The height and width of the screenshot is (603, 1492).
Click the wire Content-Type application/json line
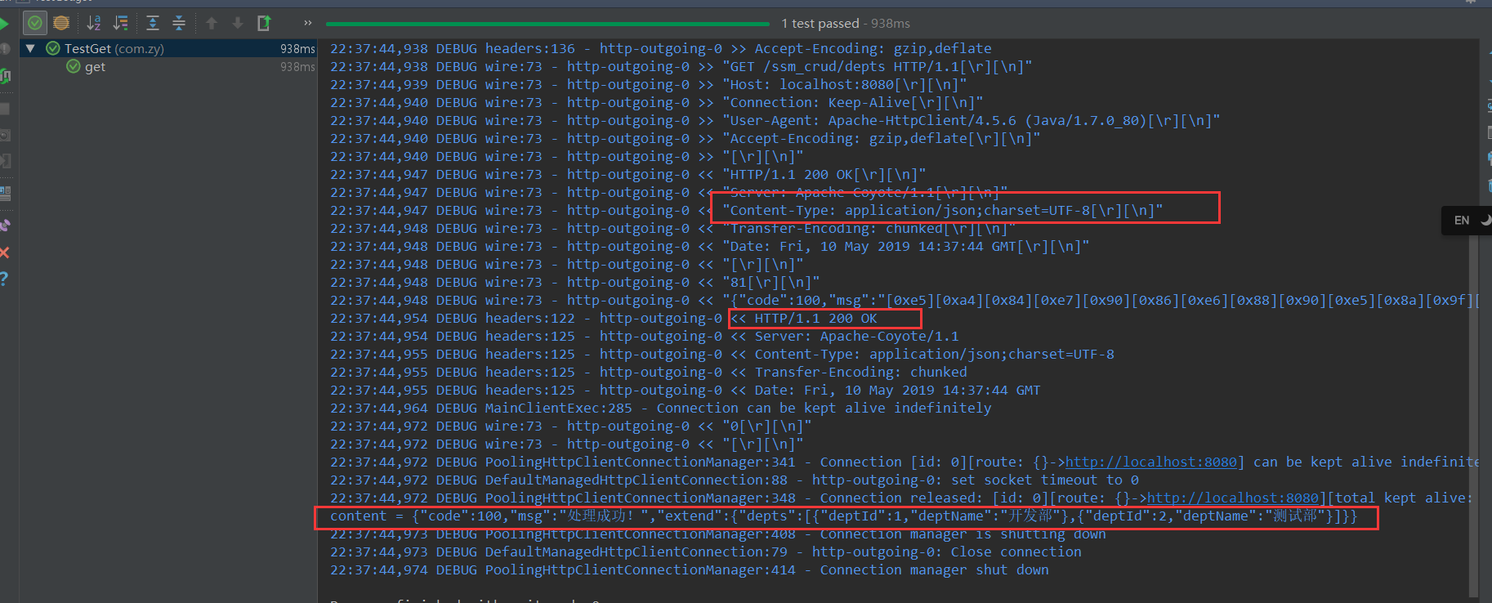(x=747, y=210)
